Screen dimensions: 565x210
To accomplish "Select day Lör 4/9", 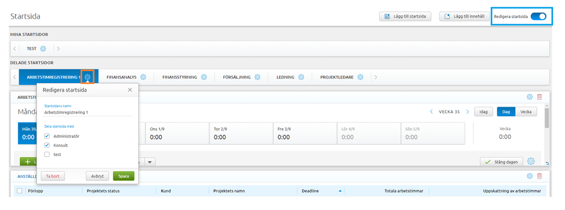I will pos(369,133).
